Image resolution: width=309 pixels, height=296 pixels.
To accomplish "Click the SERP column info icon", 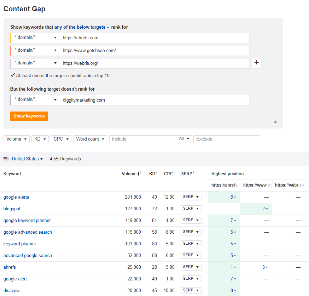I will click(193, 172).
